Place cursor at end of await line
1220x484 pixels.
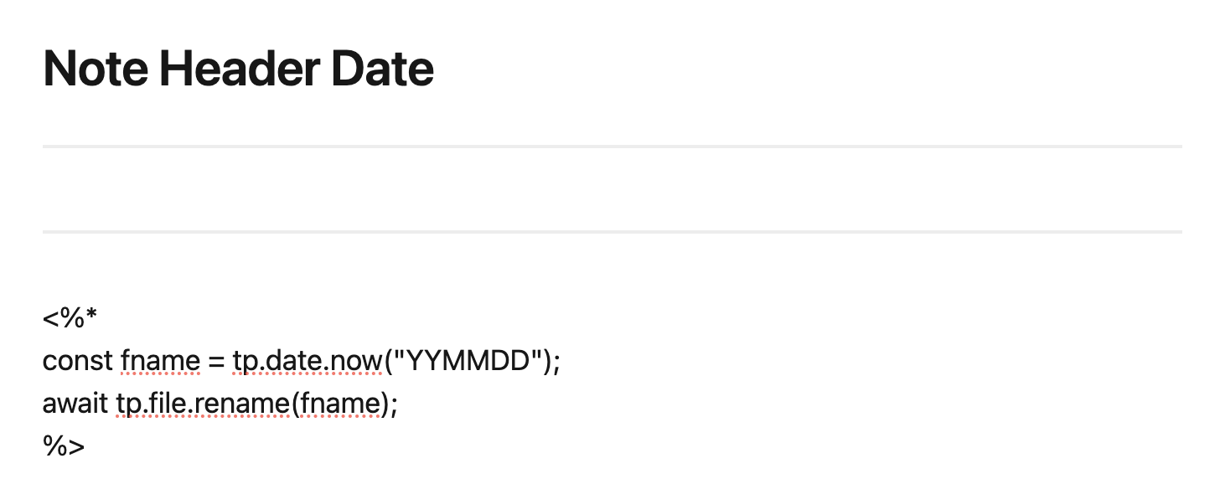398,404
